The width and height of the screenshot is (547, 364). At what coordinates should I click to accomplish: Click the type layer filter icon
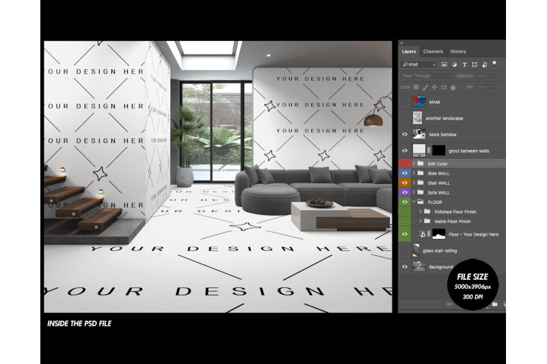(x=464, y=64)
